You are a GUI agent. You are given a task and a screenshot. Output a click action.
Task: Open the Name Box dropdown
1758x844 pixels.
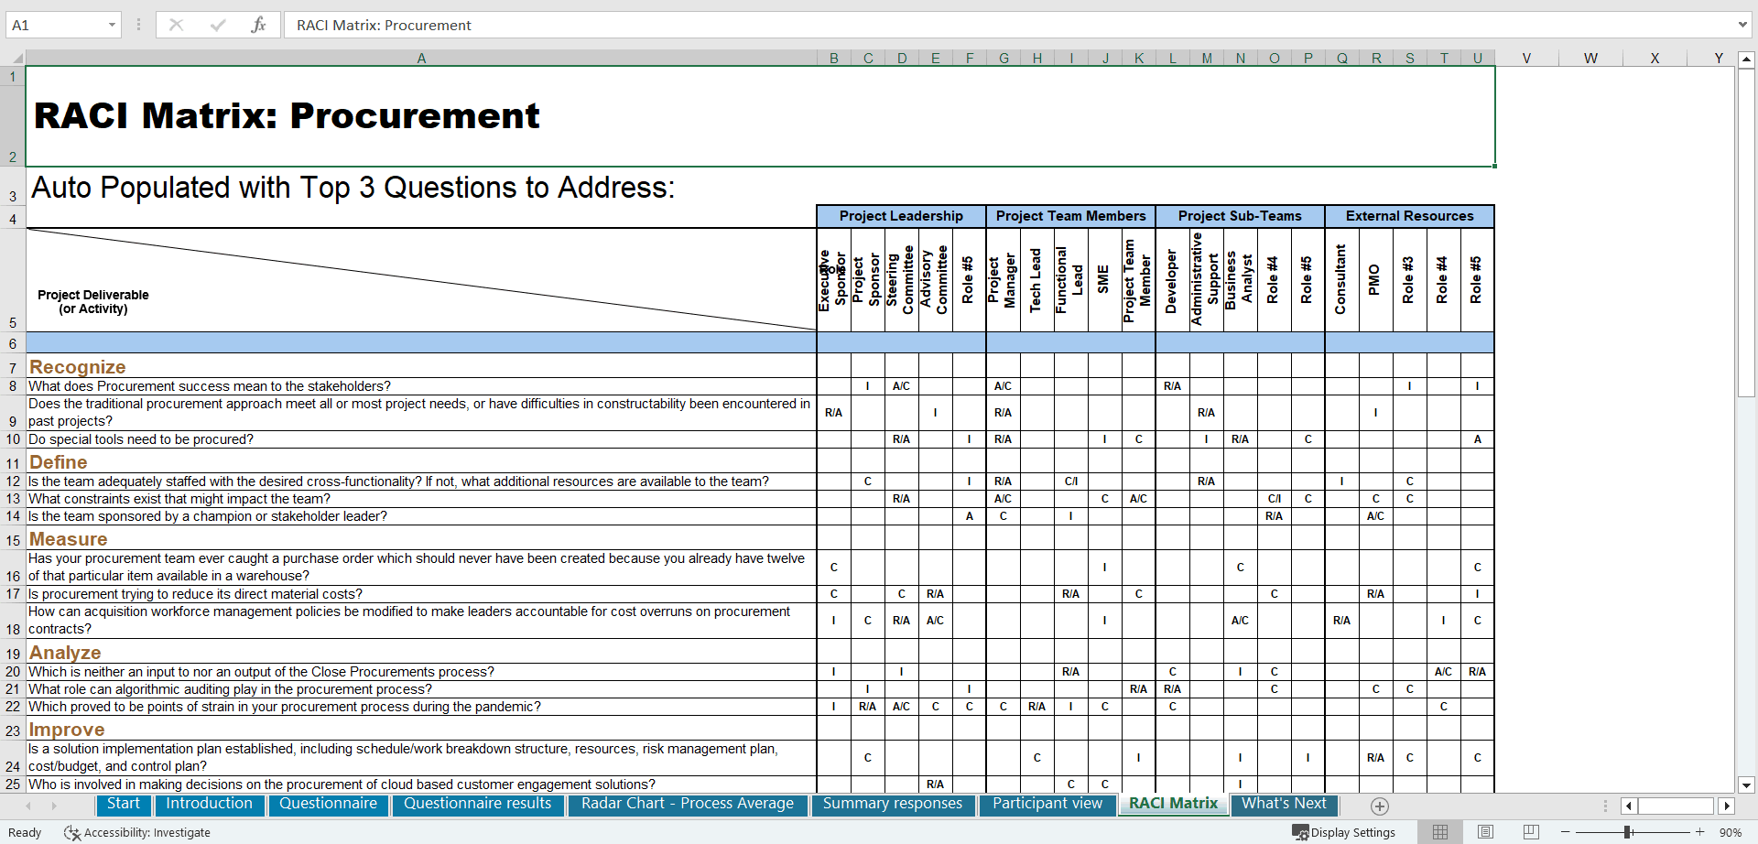coord(114,25)
